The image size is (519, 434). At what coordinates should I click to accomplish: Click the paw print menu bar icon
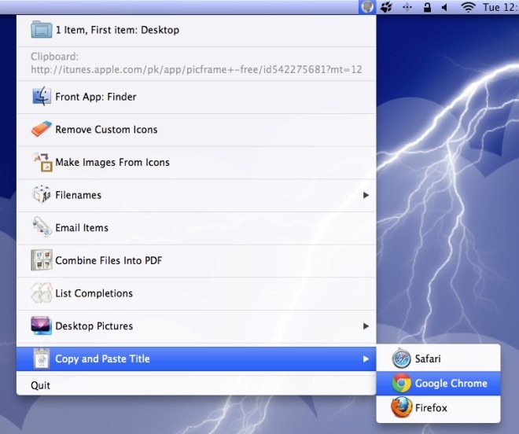click(386, 7)
